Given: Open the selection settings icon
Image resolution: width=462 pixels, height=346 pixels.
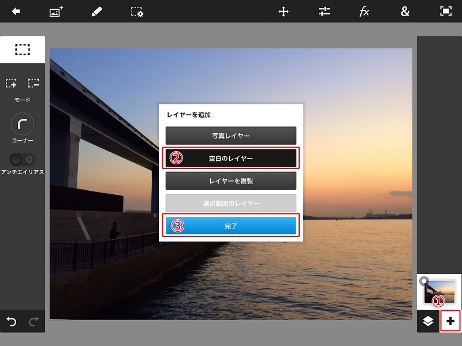Looking at the screenshot, I should click(x=137, y=12).
